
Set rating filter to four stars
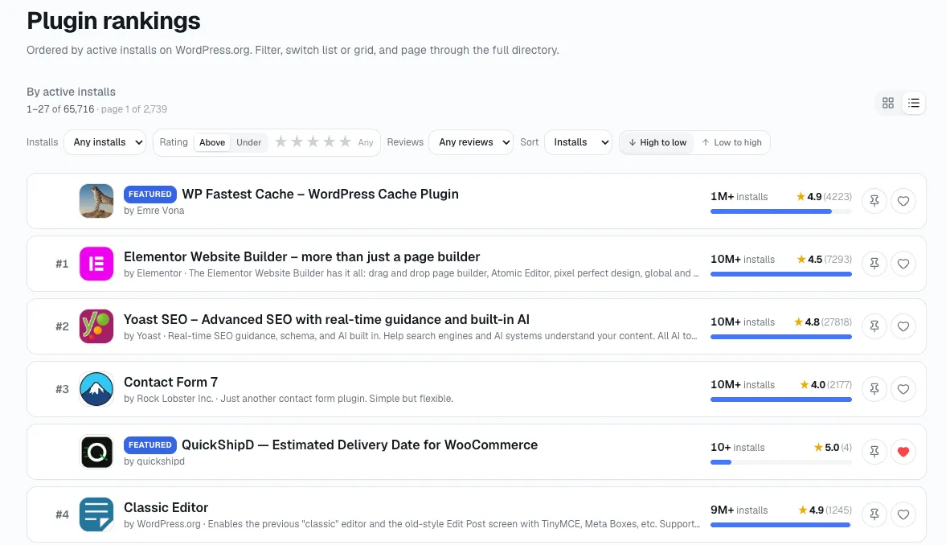(329, 141)
